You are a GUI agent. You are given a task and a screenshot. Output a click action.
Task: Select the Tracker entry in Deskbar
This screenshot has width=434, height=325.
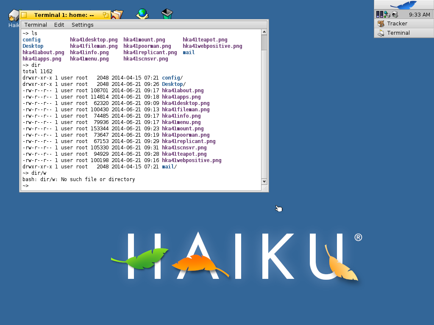coord(404,24)
